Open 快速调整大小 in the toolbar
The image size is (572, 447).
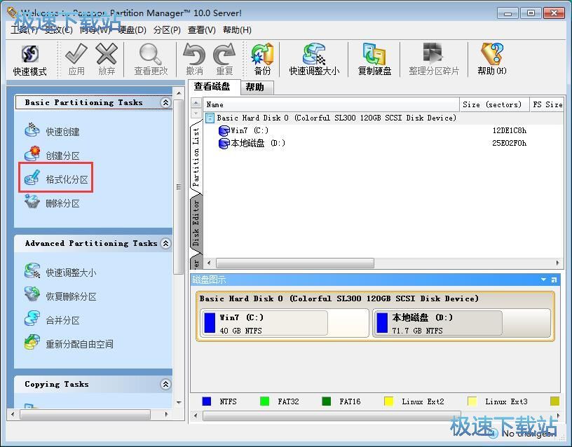pyautogui.click(x=314, y=60)
